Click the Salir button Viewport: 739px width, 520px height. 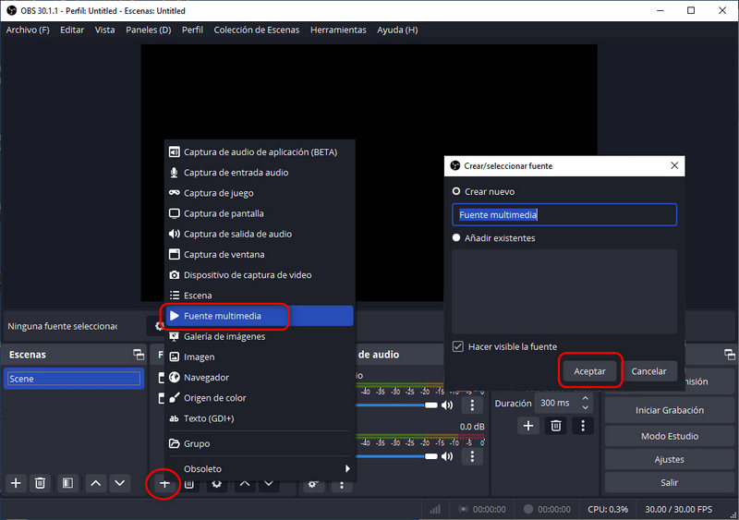point(669,482)
